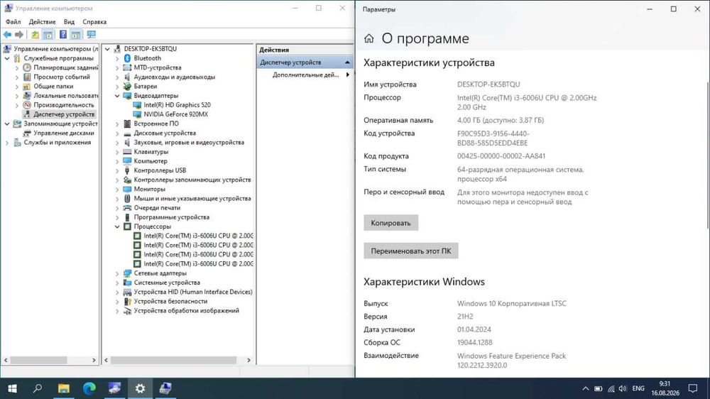The image size is (710, 399).
Task: Expand the Системные устройства node
Action: coord(117,283)
